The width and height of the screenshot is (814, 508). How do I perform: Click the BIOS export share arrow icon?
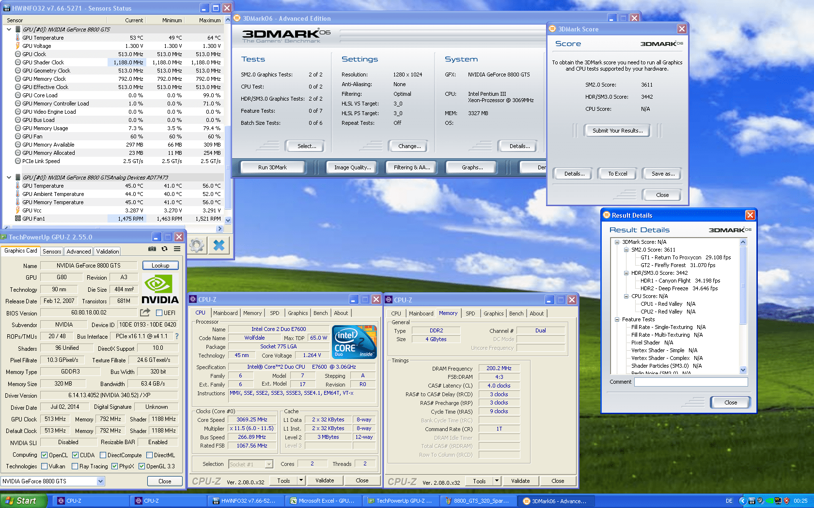(x=145, y=313)
